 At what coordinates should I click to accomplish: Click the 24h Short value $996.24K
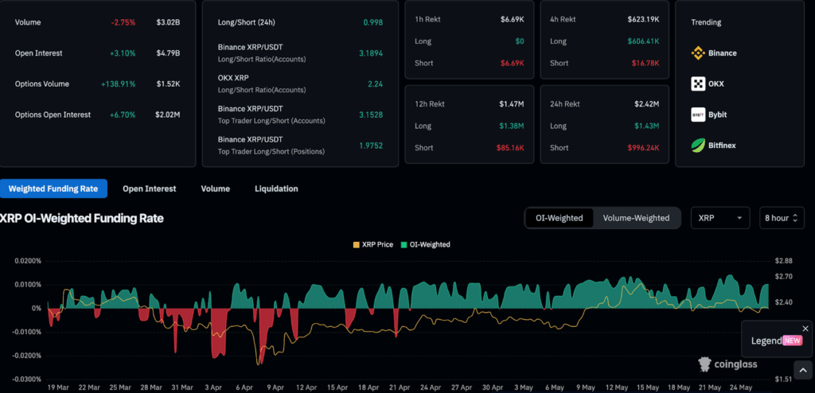[x=643, y=148]
